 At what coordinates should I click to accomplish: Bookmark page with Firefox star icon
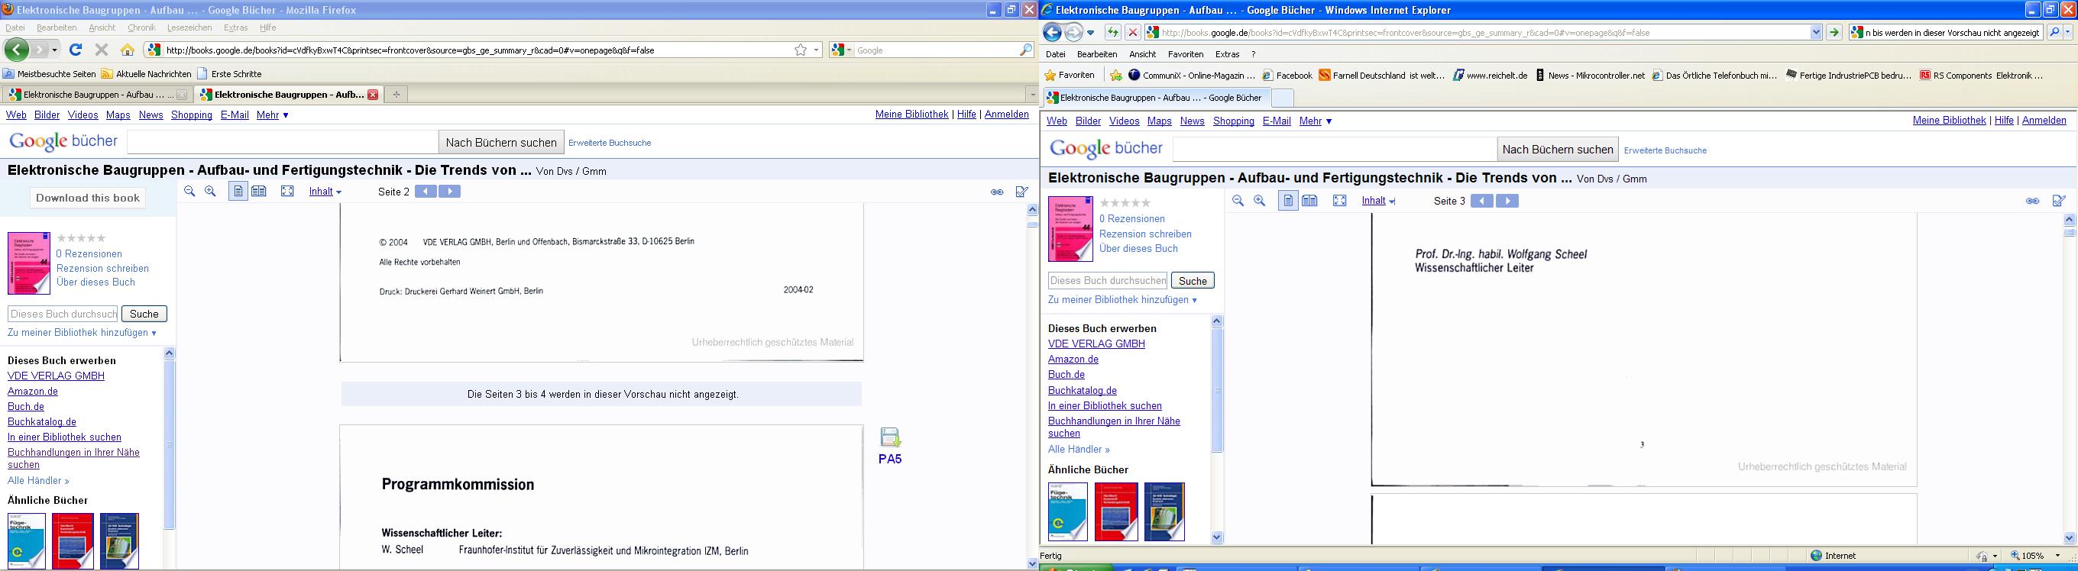pyautogui.click(x=800, y=50)
